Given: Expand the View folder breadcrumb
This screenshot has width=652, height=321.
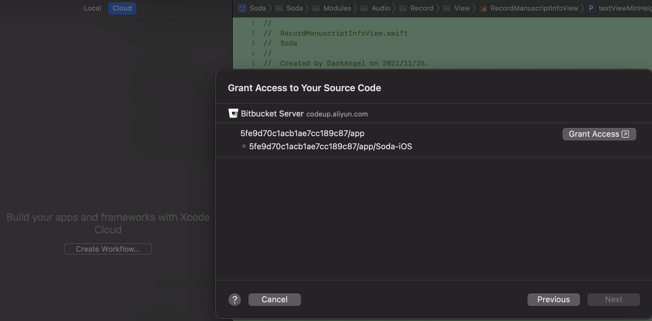Looking at the screenshot, I should point(461,8).
